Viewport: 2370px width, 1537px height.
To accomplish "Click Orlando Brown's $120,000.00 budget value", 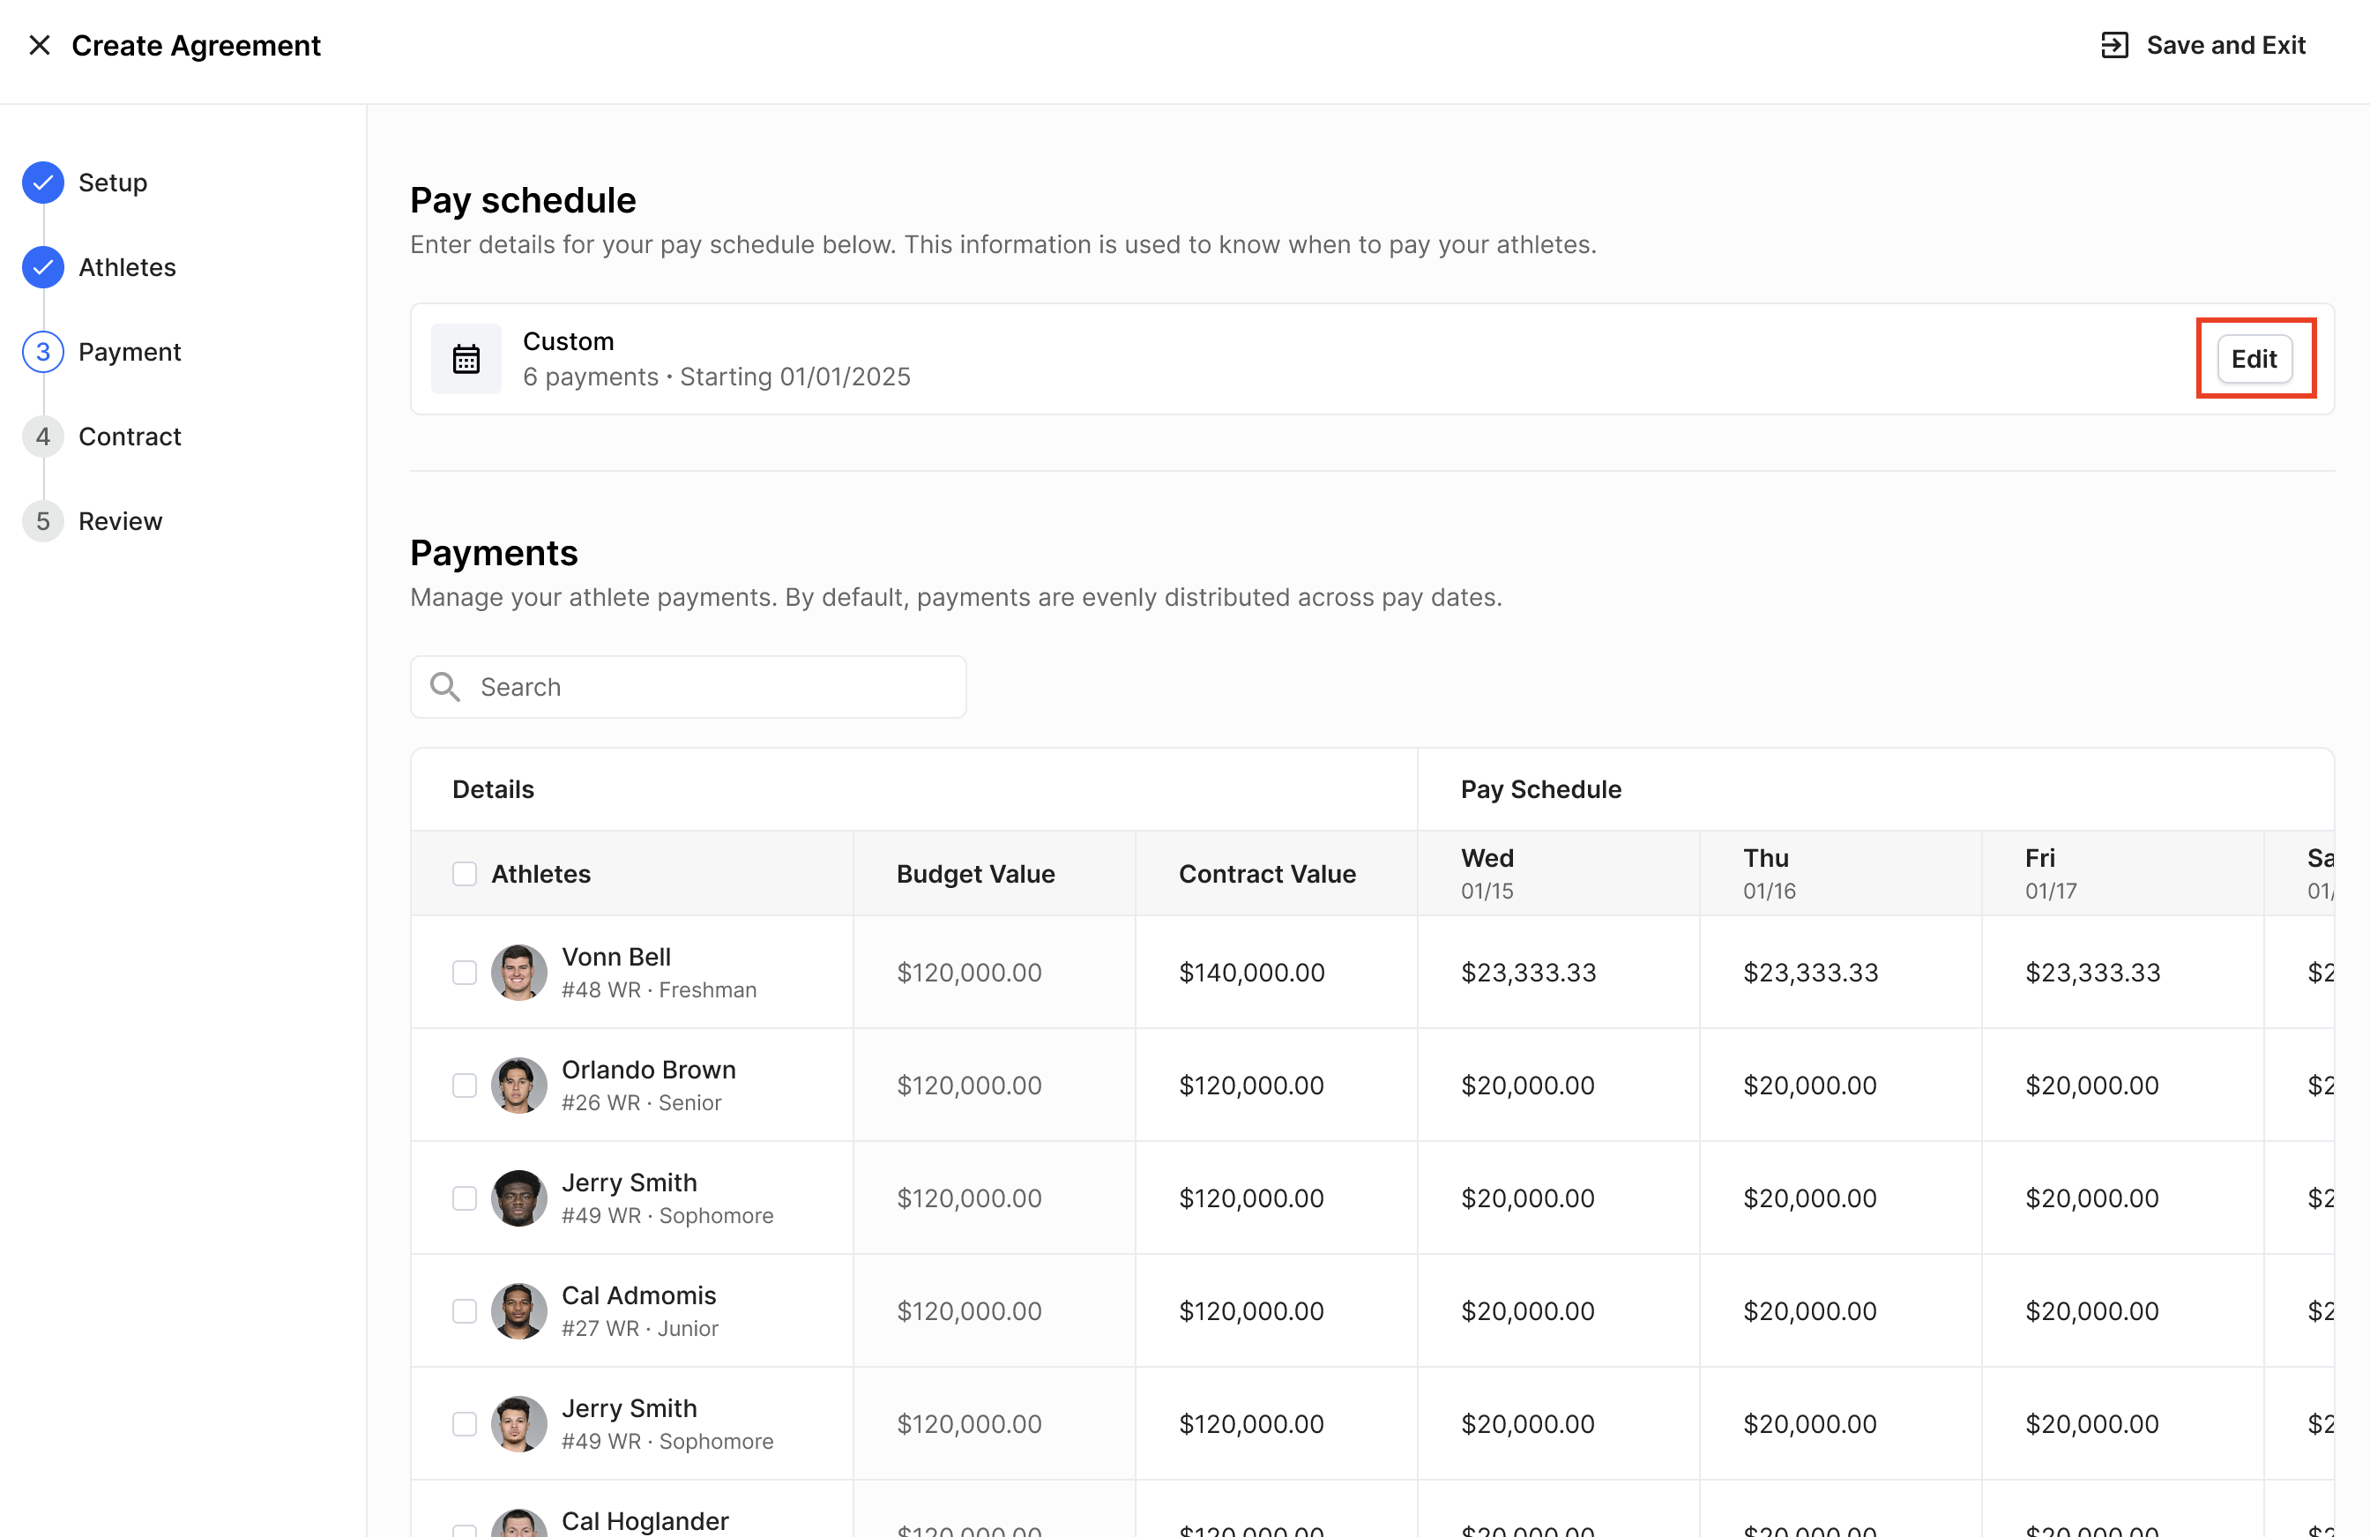I will 969,1085.
